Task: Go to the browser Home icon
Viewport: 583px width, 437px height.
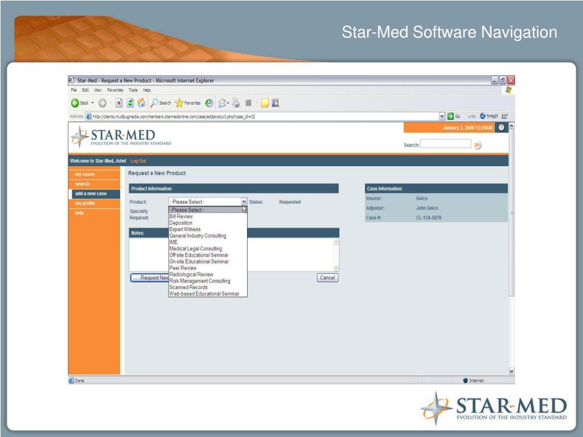Action: click(141, 103)
